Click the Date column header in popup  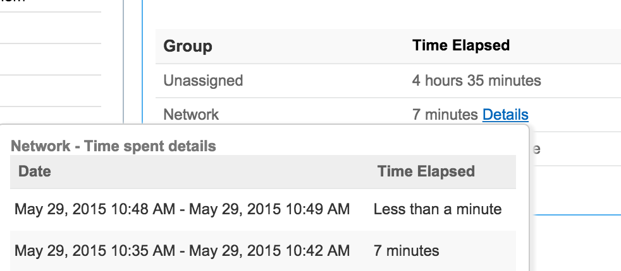pos(35,171)
